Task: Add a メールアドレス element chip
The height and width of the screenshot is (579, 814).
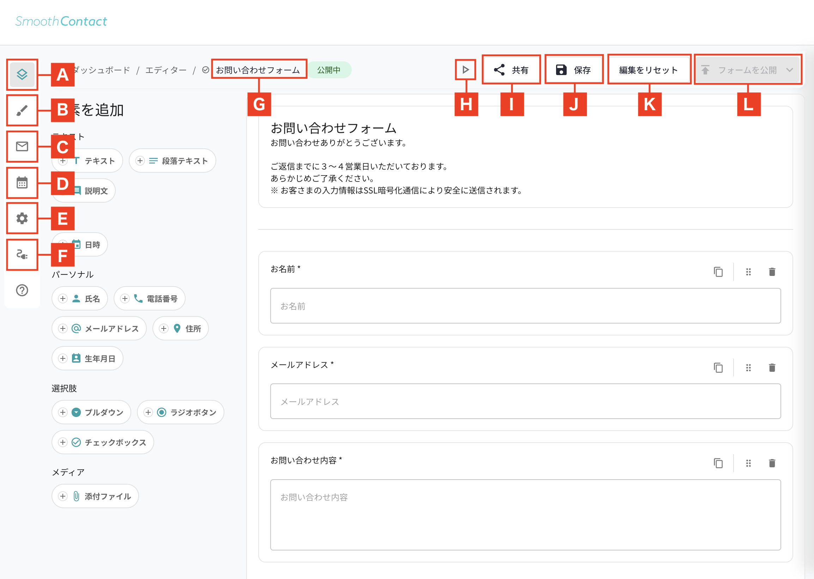Action: click(x=99, y=328)
